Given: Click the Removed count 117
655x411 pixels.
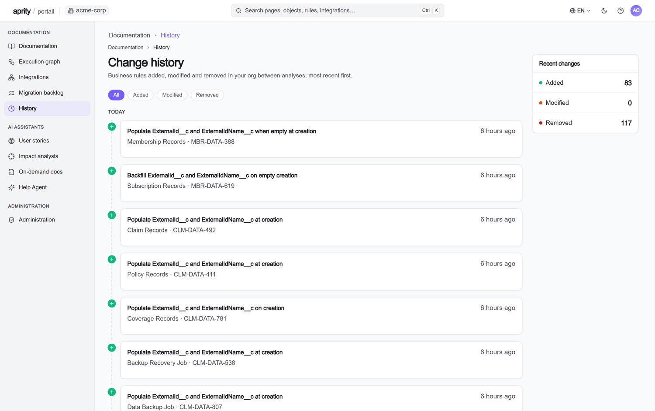Looking at the screenshot, I should point(626,123).
